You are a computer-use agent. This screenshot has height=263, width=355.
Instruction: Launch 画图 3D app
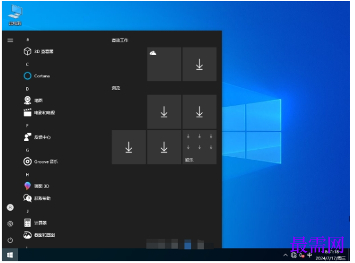(36, 186)
